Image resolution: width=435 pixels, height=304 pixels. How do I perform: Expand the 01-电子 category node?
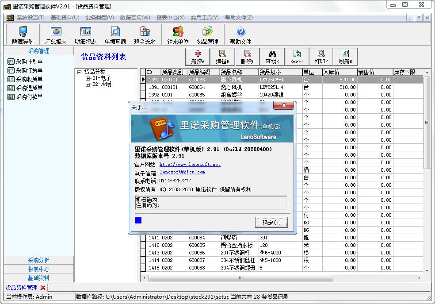coord(88,78)
